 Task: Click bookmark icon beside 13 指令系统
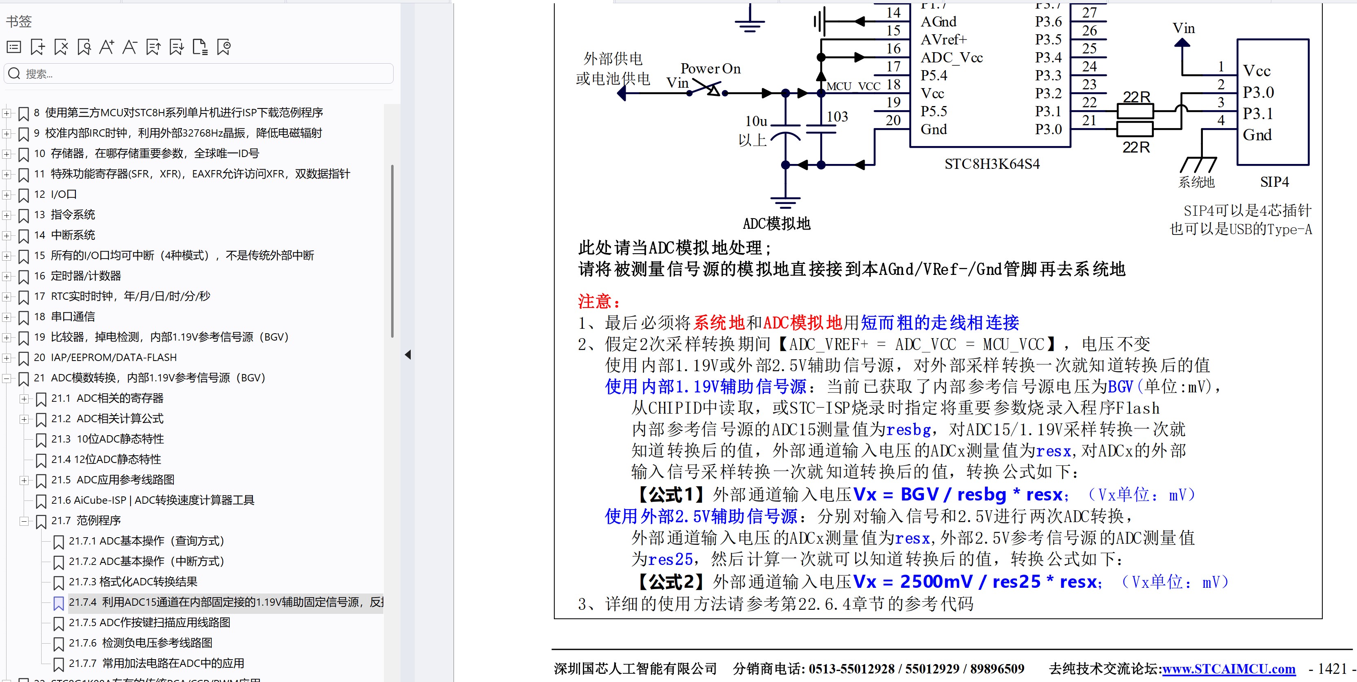click(24, 216)
